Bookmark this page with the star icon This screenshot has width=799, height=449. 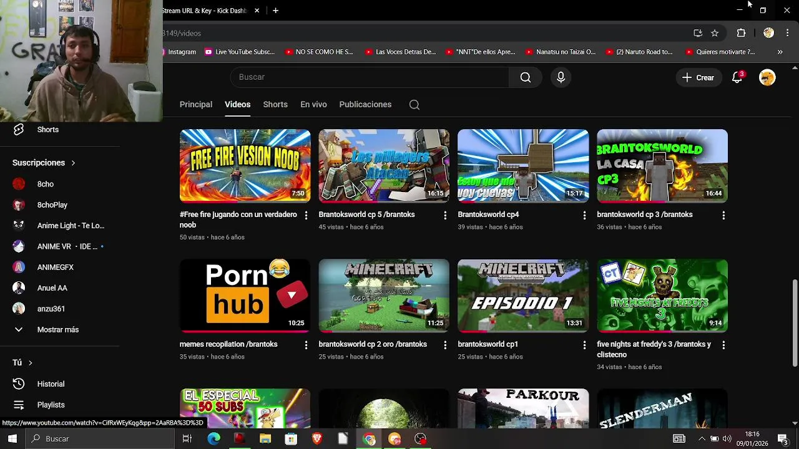click(715, 33)
